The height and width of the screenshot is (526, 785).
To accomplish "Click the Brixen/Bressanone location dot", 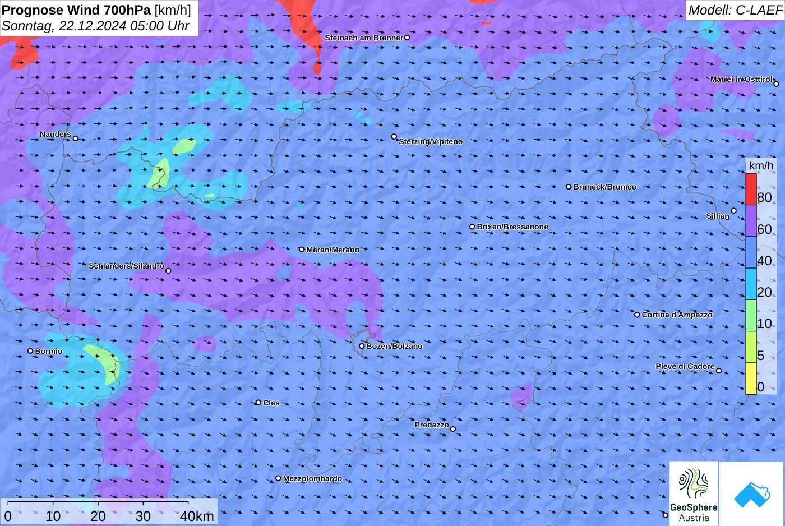I will 472,227.
